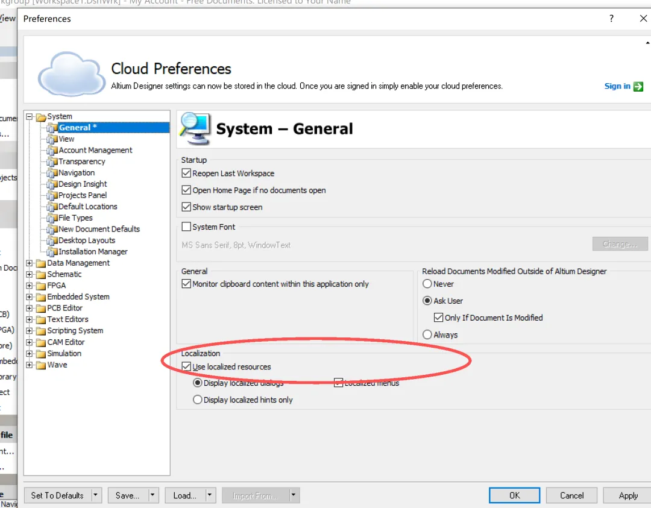Image resolution: width=651 pixels, height=508 pixels.
Task: Enable the System Font checkbox
Action: [186, 227]
